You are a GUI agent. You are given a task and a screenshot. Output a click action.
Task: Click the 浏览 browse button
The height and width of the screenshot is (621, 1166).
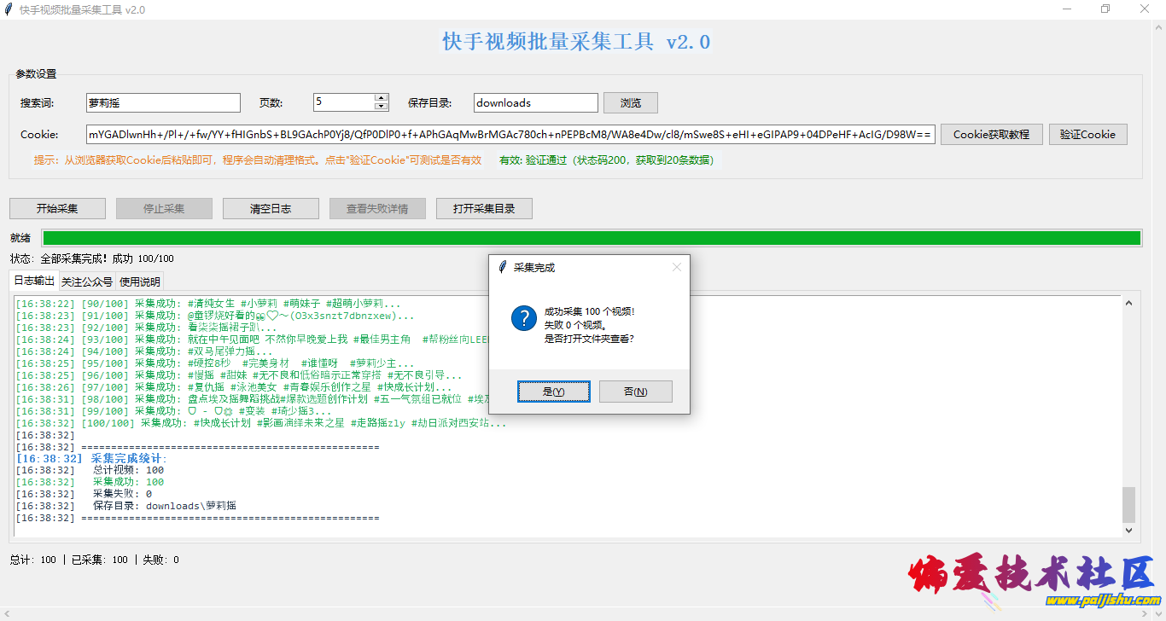[x=631, y=102]
